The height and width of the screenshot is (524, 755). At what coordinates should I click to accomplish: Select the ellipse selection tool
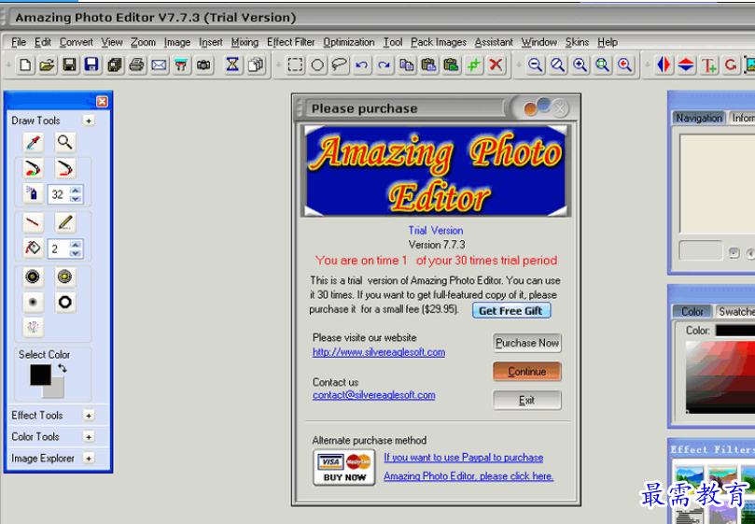pos(317,64)
